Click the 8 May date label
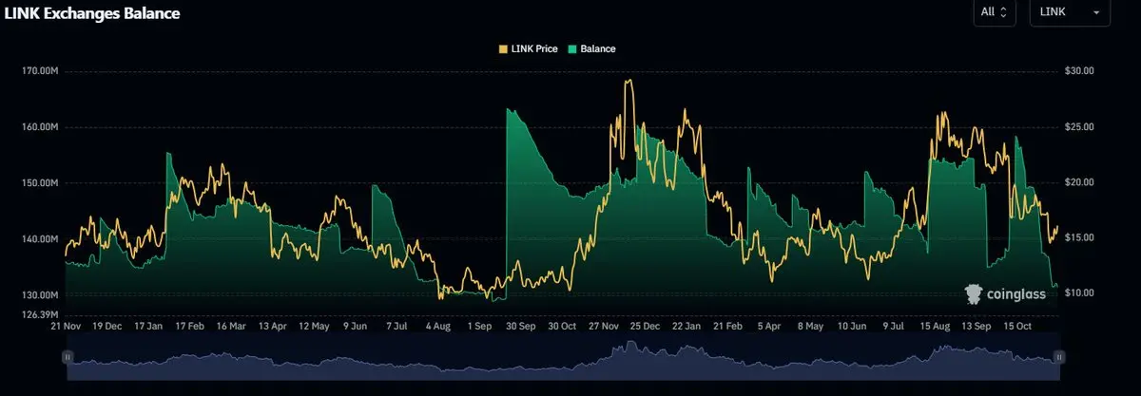The height and width of the screenshot is (396, 1141). point(809,326)
